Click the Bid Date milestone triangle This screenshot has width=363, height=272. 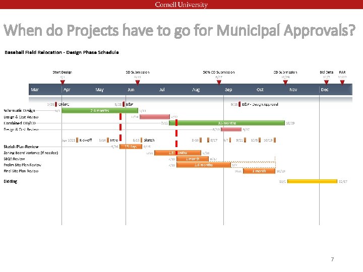pos(326,82)
